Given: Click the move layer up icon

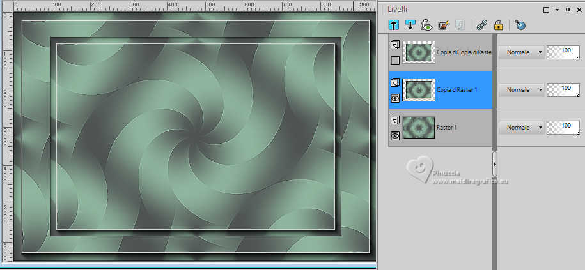Looking at the screenshot, I should coord(394,25).
